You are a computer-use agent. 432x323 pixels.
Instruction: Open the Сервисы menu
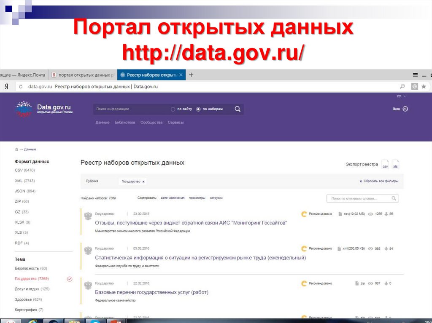175,123
